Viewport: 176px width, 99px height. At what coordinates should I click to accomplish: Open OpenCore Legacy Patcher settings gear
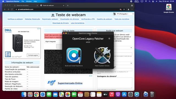[109, 38]
